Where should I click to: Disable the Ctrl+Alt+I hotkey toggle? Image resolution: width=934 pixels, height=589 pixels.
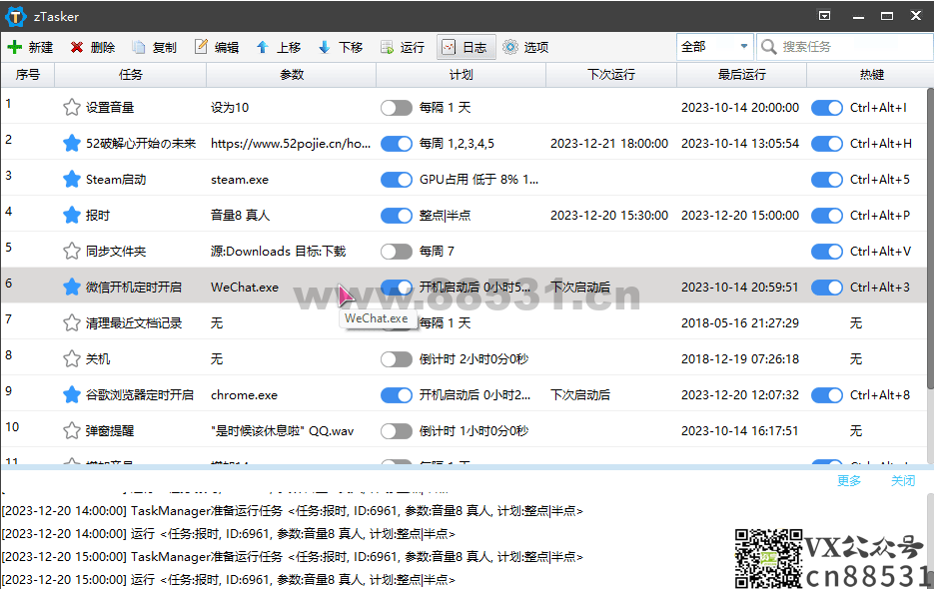[x=827, y=107]
